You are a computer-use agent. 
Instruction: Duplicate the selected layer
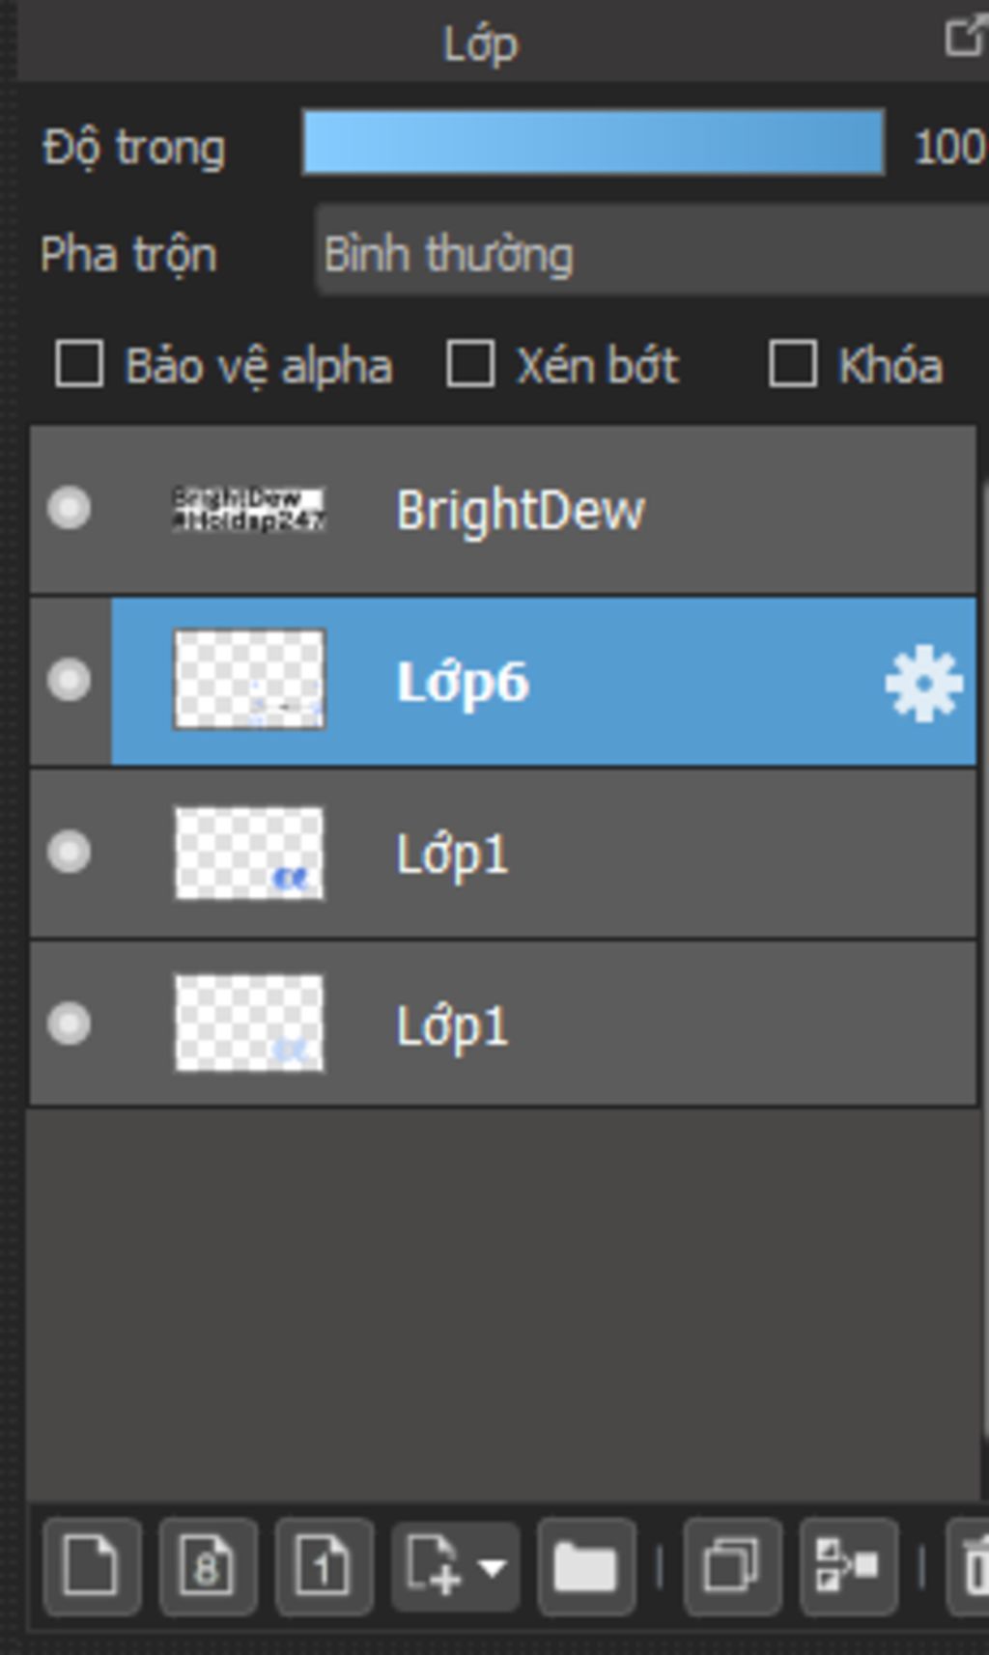(x=732, y=1566)
